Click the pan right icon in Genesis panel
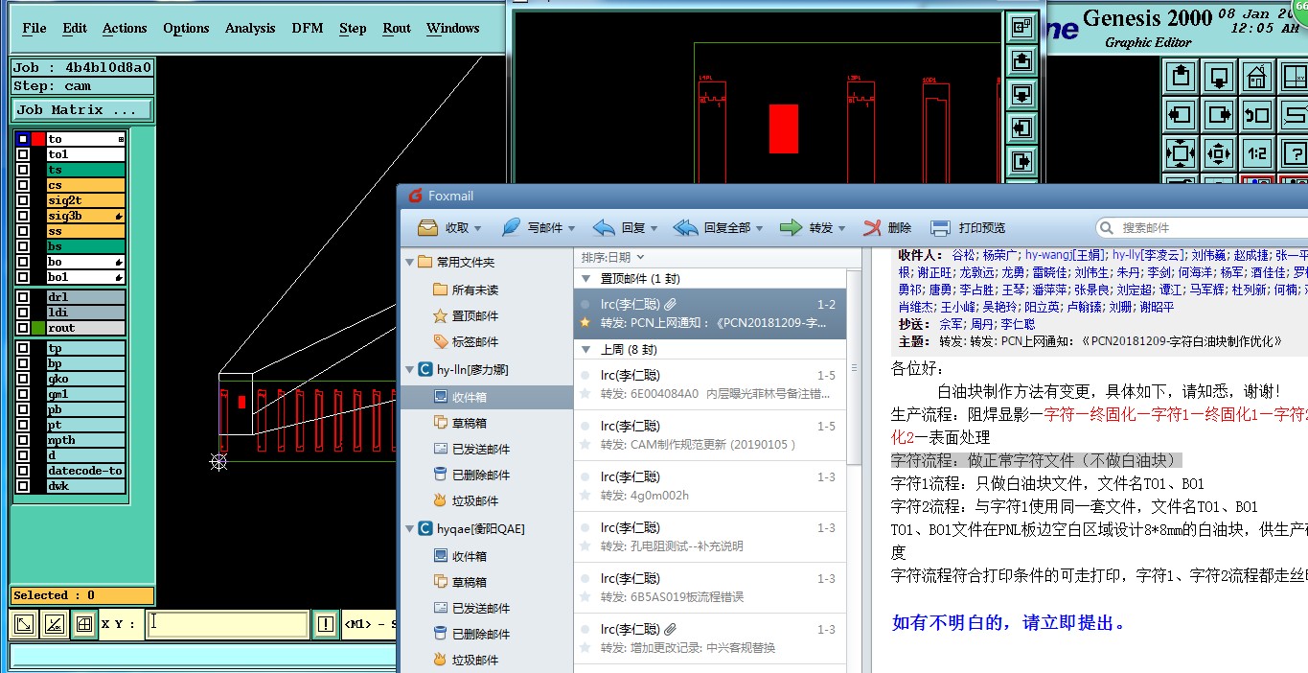Viewport: 1308px width, 673px height. pyautogui.click(x=1219, y=115)
